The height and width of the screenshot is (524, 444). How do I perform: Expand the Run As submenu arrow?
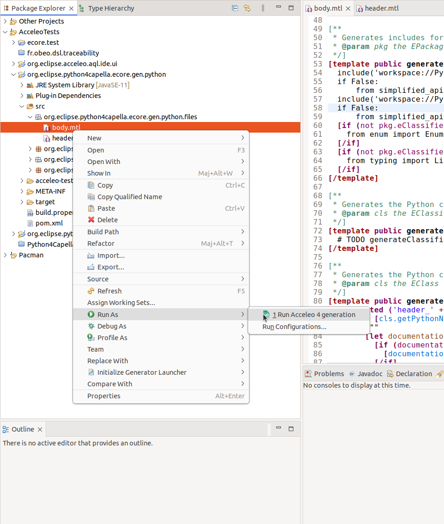pyautogui.click(x=242, y=314)
